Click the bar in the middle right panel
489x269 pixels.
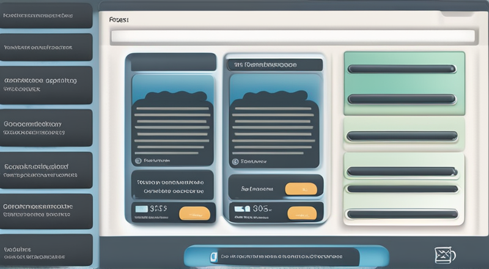pos(402,136)
